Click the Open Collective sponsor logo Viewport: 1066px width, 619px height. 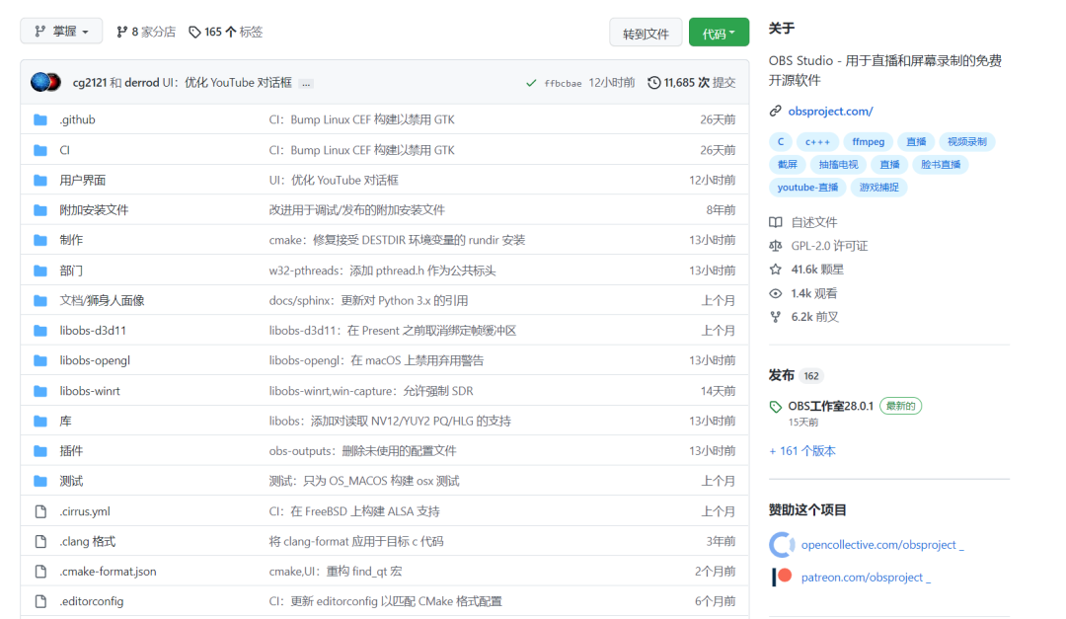click(x=782, y=545)
